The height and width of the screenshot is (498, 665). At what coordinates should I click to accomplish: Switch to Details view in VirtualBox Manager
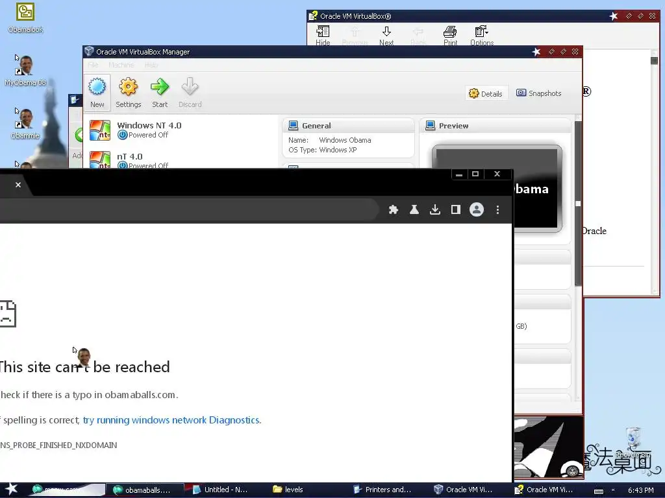[x=486, y=93]
